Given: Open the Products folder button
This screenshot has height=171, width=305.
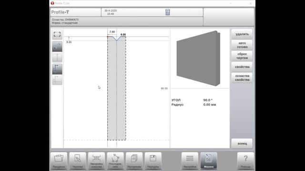Looking at the screenshot, I should pos(59,161).
